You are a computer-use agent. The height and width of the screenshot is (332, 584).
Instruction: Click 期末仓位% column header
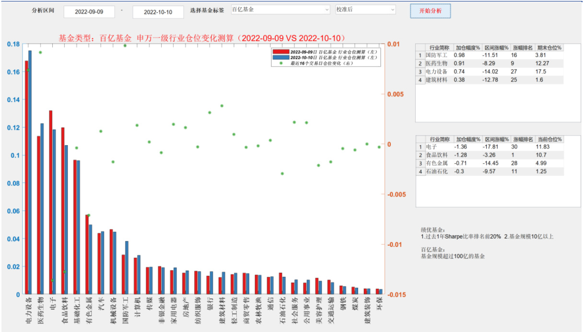pos(549,47)
